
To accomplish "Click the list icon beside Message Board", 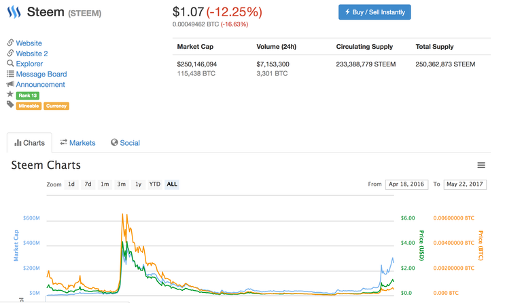I will (10, 74).
